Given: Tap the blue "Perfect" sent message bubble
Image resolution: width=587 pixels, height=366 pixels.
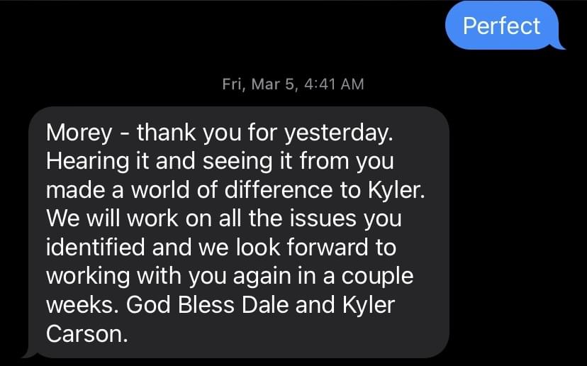Looking at the screenshot, I should [x=502, y=26].
